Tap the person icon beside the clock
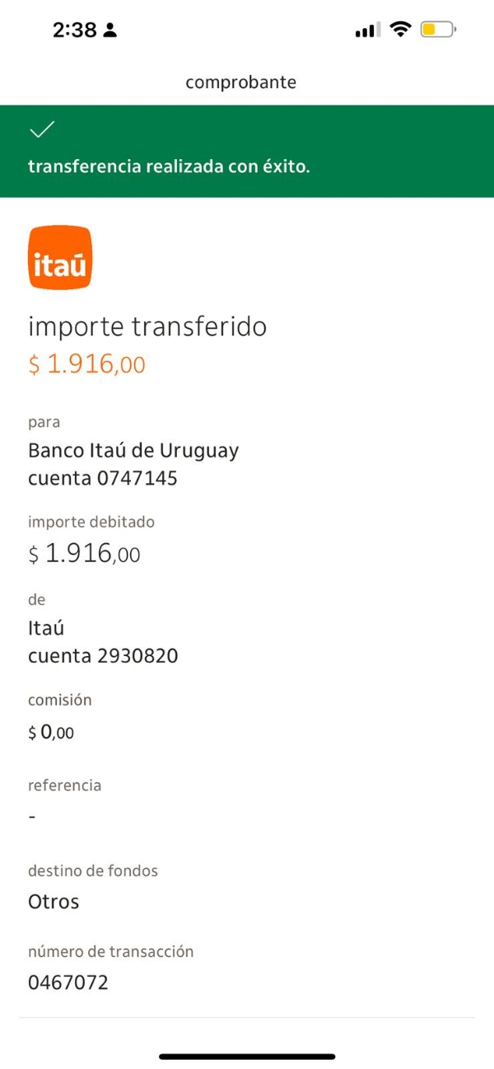The width and height of the screenshot is (494, 1069). 110,30
